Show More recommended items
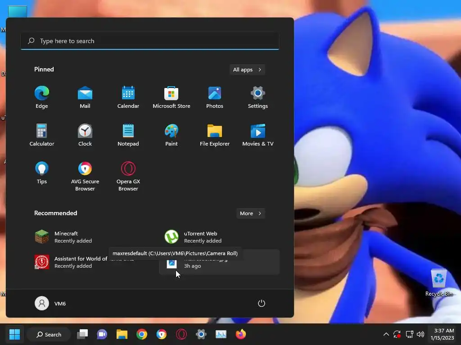The width and height of the screenshot is (461, 345). pyautogui.click(x=250, y=213)
